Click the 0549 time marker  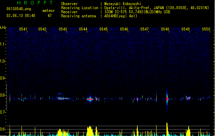(186, 29)
